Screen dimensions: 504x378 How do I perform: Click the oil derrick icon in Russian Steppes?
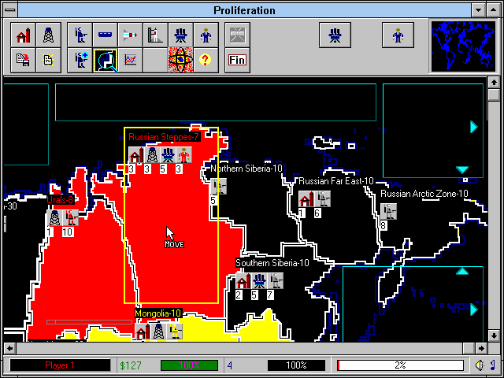[152, 155]
